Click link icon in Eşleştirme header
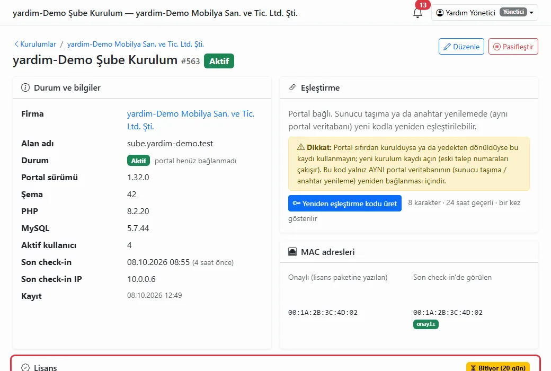The height and width of the screenshot is (371, 551). 292,87
